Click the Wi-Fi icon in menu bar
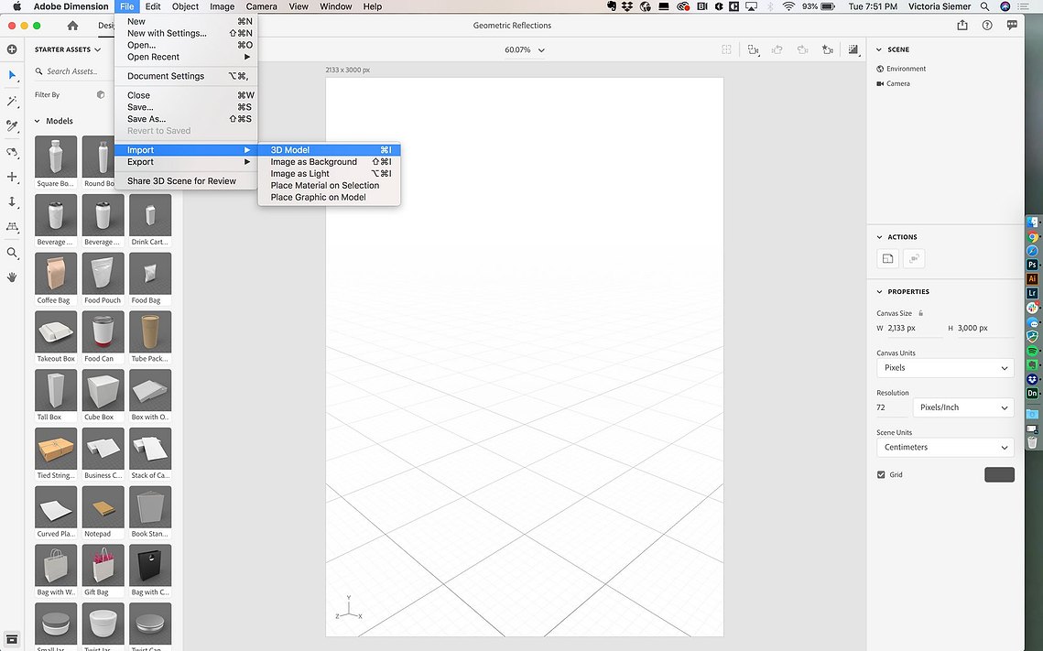Screen dimensions: 1043x651 point(788,6)
